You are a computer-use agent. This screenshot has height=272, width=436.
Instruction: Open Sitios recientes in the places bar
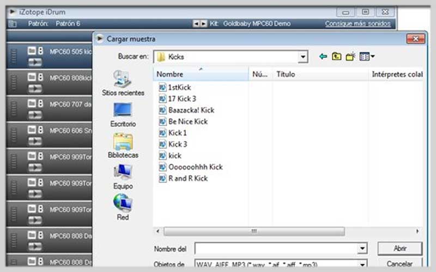(123, 83)
